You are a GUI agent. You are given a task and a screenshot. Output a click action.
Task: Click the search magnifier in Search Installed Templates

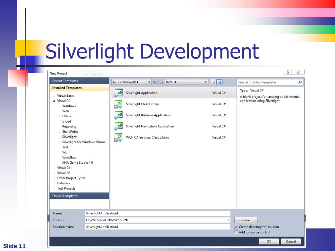pyautogui.click(x=300, y=82)
